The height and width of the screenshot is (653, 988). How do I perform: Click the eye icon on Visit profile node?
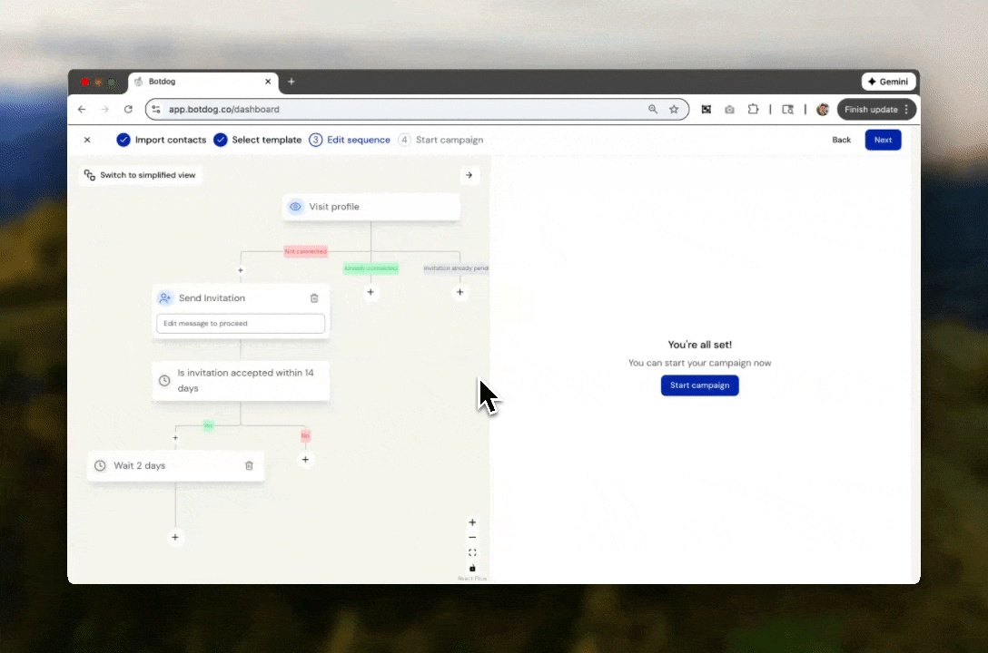(x=295, y=206)
